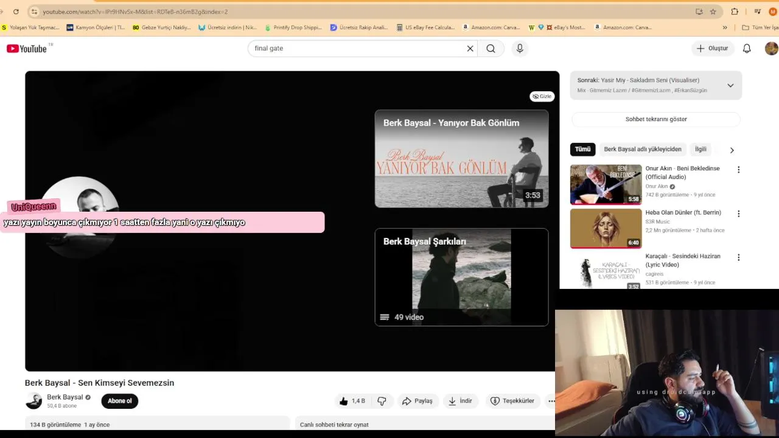Click Paylaş share button
This screenshot has width=779, height=438.
pos(417,401)
